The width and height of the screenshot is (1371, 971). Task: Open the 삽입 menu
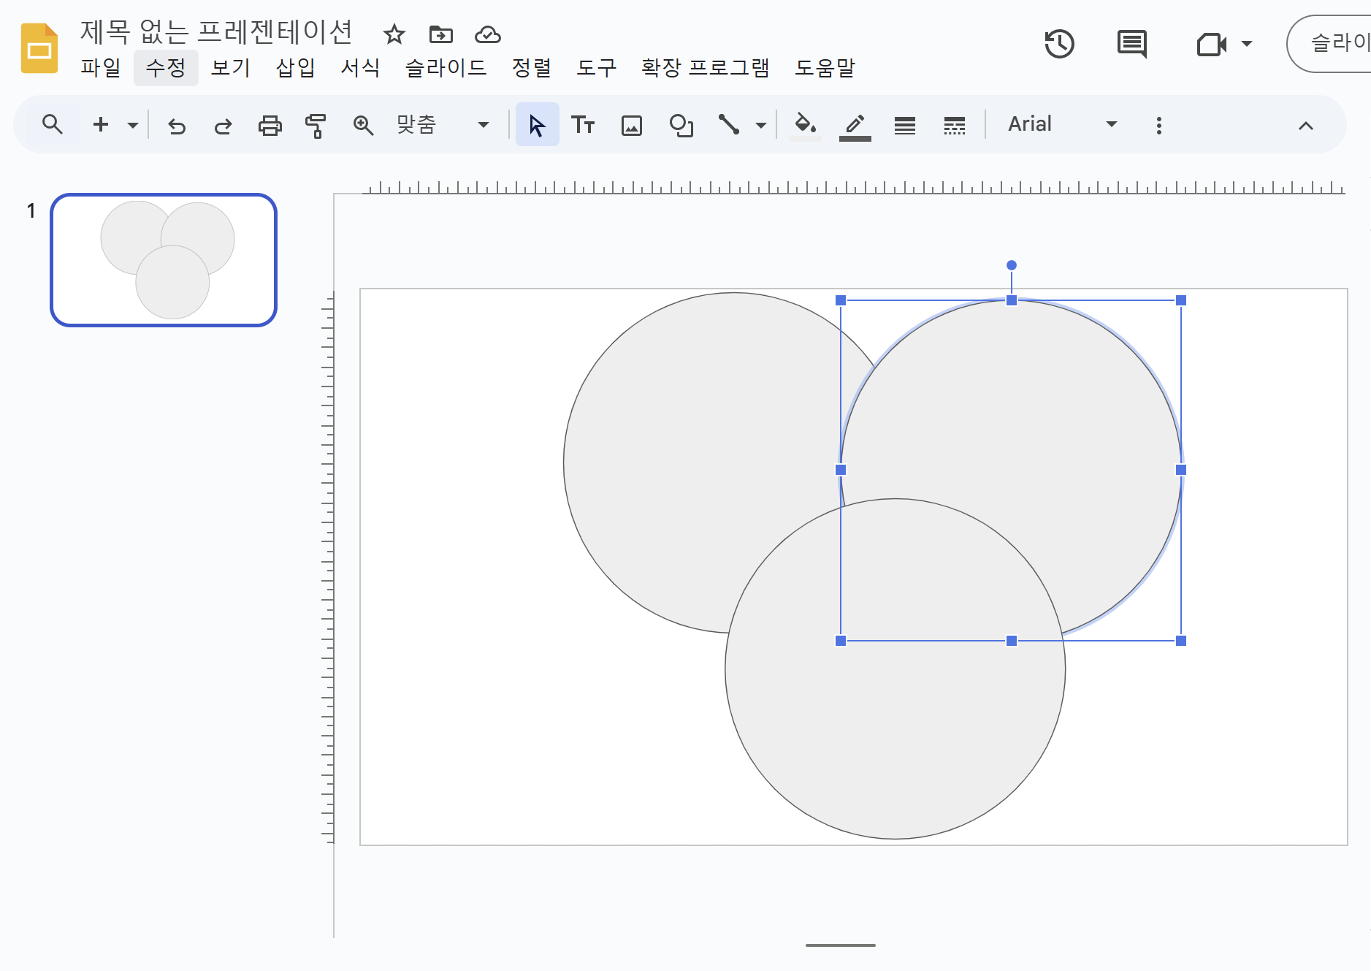click(x=296, y=68)
